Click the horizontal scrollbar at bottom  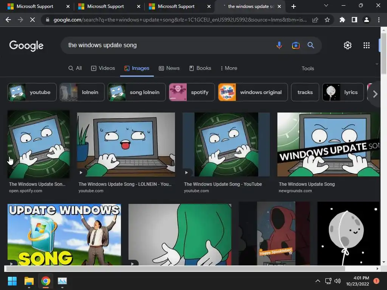click(x=175, y=268)
